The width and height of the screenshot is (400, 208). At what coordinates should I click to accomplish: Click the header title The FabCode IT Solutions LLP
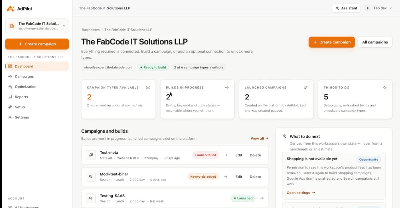point(105,8)
